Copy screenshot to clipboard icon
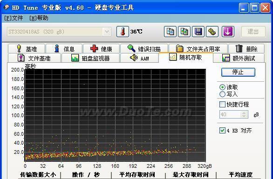Image resolution: width=273 pixels, height=179 pixels. [184, 32]
